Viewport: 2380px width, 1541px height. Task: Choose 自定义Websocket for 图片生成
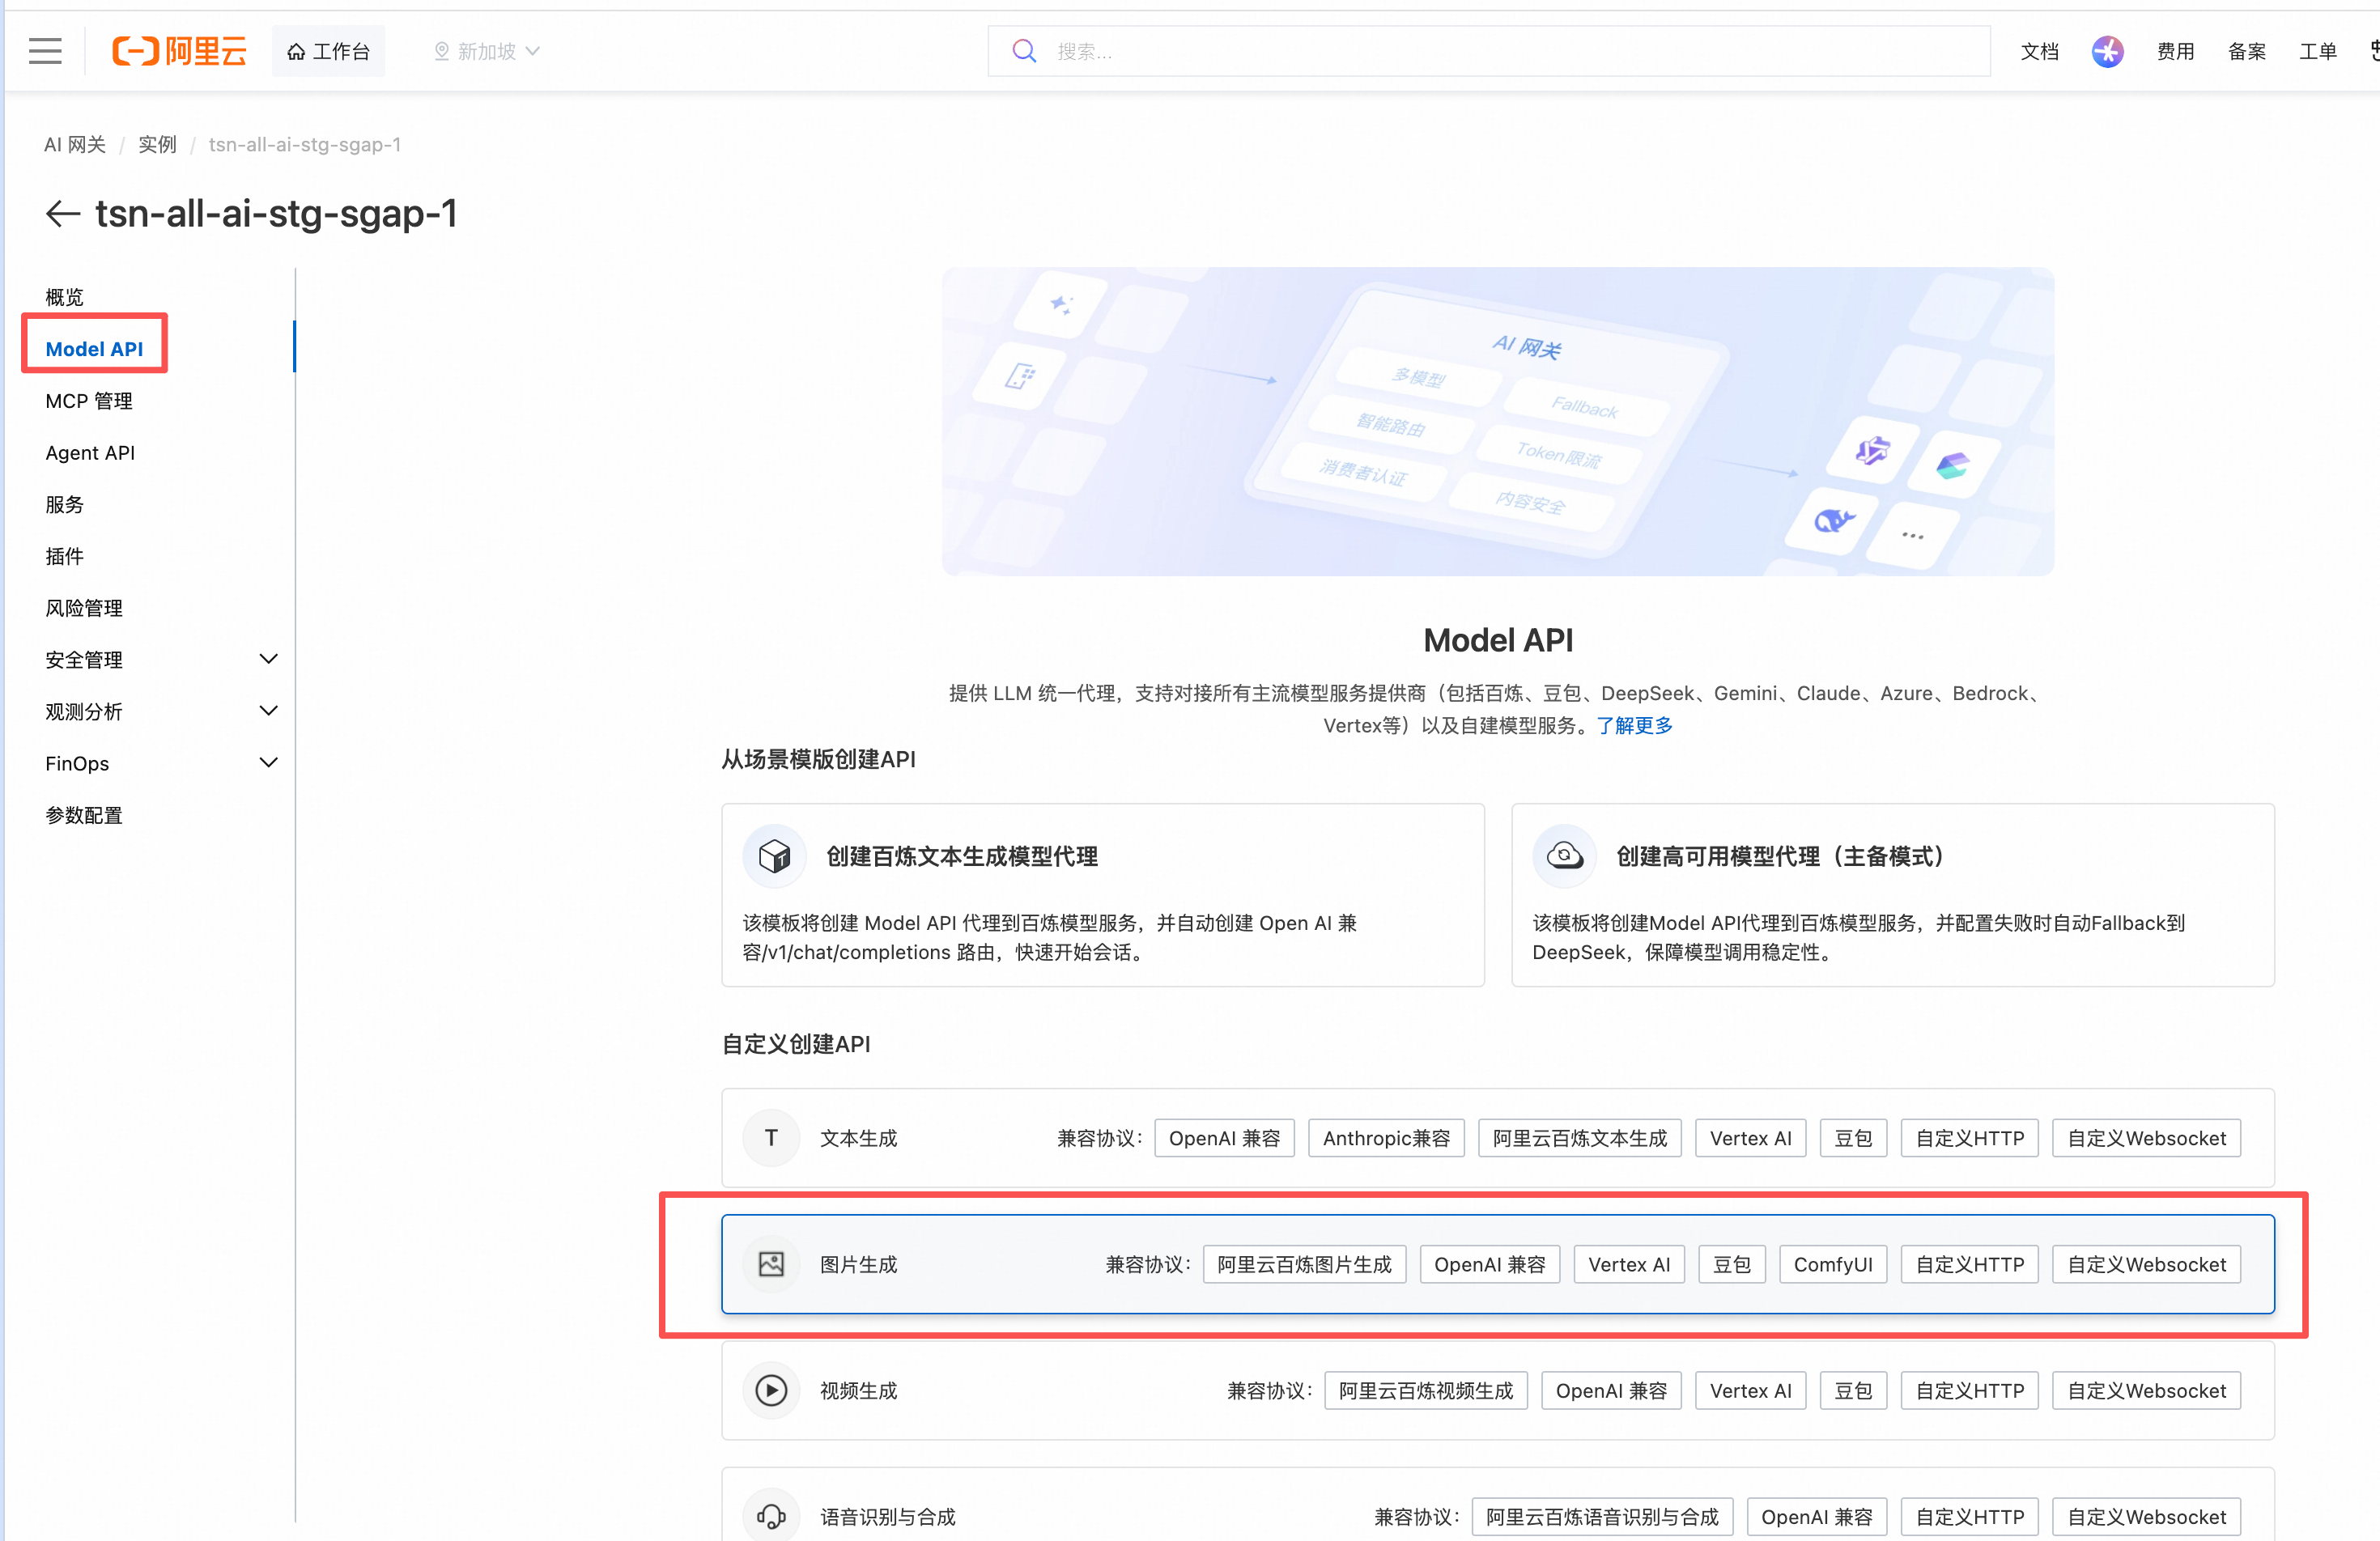2147,1264
